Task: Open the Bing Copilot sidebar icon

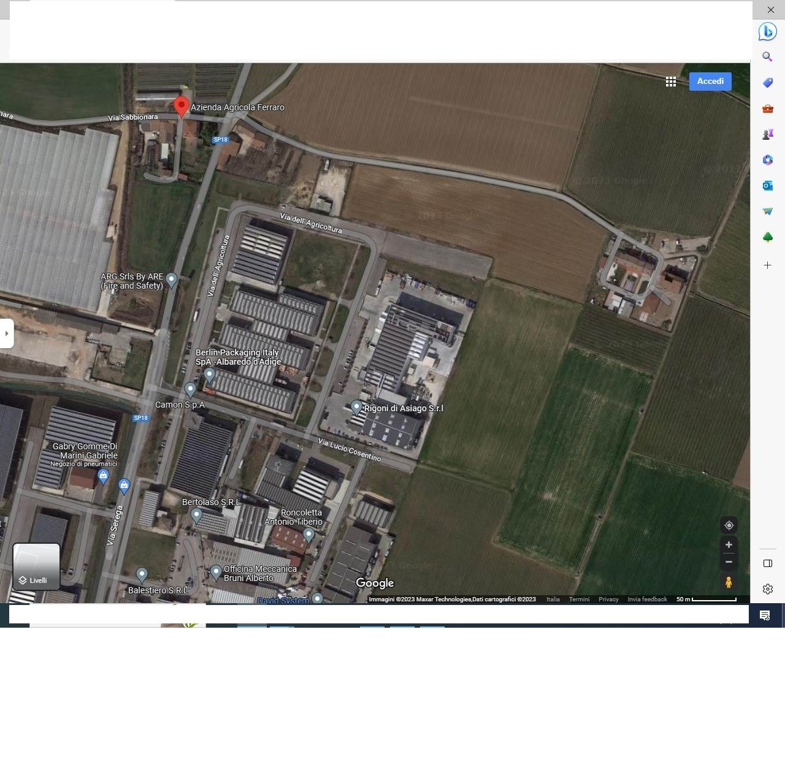Action: tap(767, 31)
